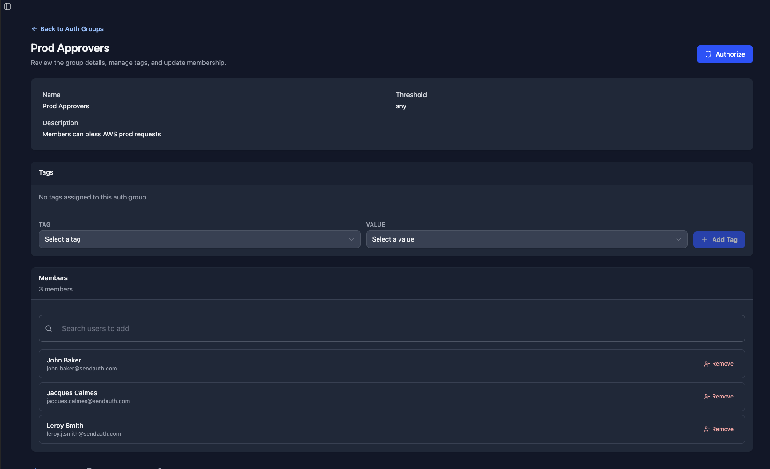Expand tag dropdown using its chevron
Viewport: 770px width, 469px height.
click(351, 239)
